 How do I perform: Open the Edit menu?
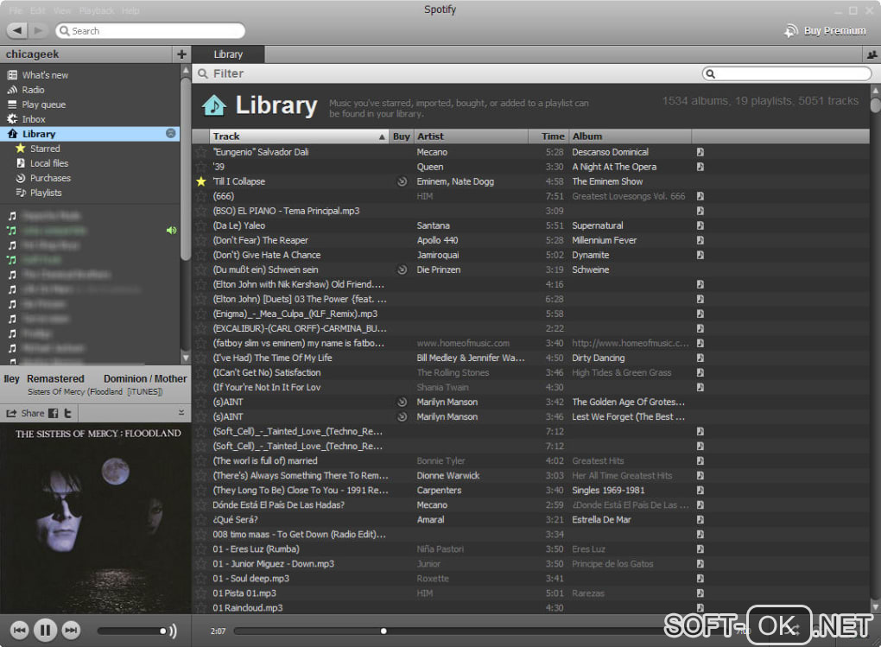pos(38,10)
